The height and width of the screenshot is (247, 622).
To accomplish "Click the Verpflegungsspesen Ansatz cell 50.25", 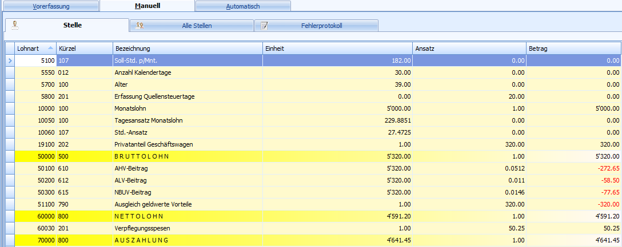I will 513,228.
